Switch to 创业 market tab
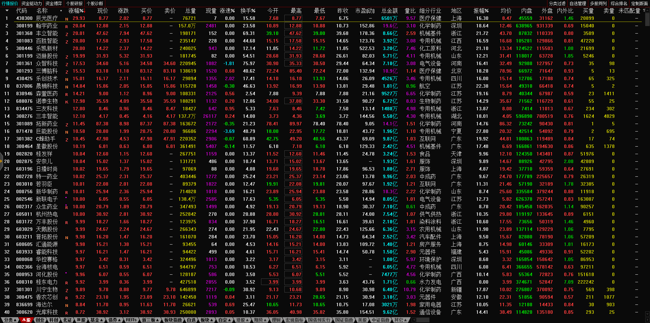The image size is (650, 323). 40,320
